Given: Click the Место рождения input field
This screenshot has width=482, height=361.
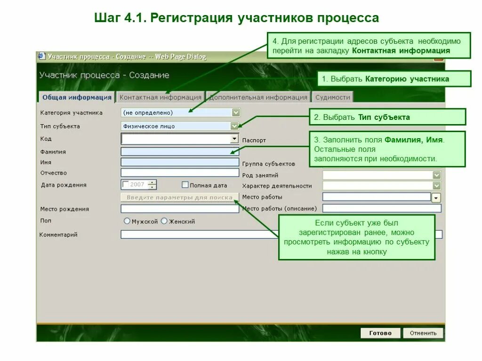Looking at the screenshot, I should pyautogui.click(x=180, y=209).
